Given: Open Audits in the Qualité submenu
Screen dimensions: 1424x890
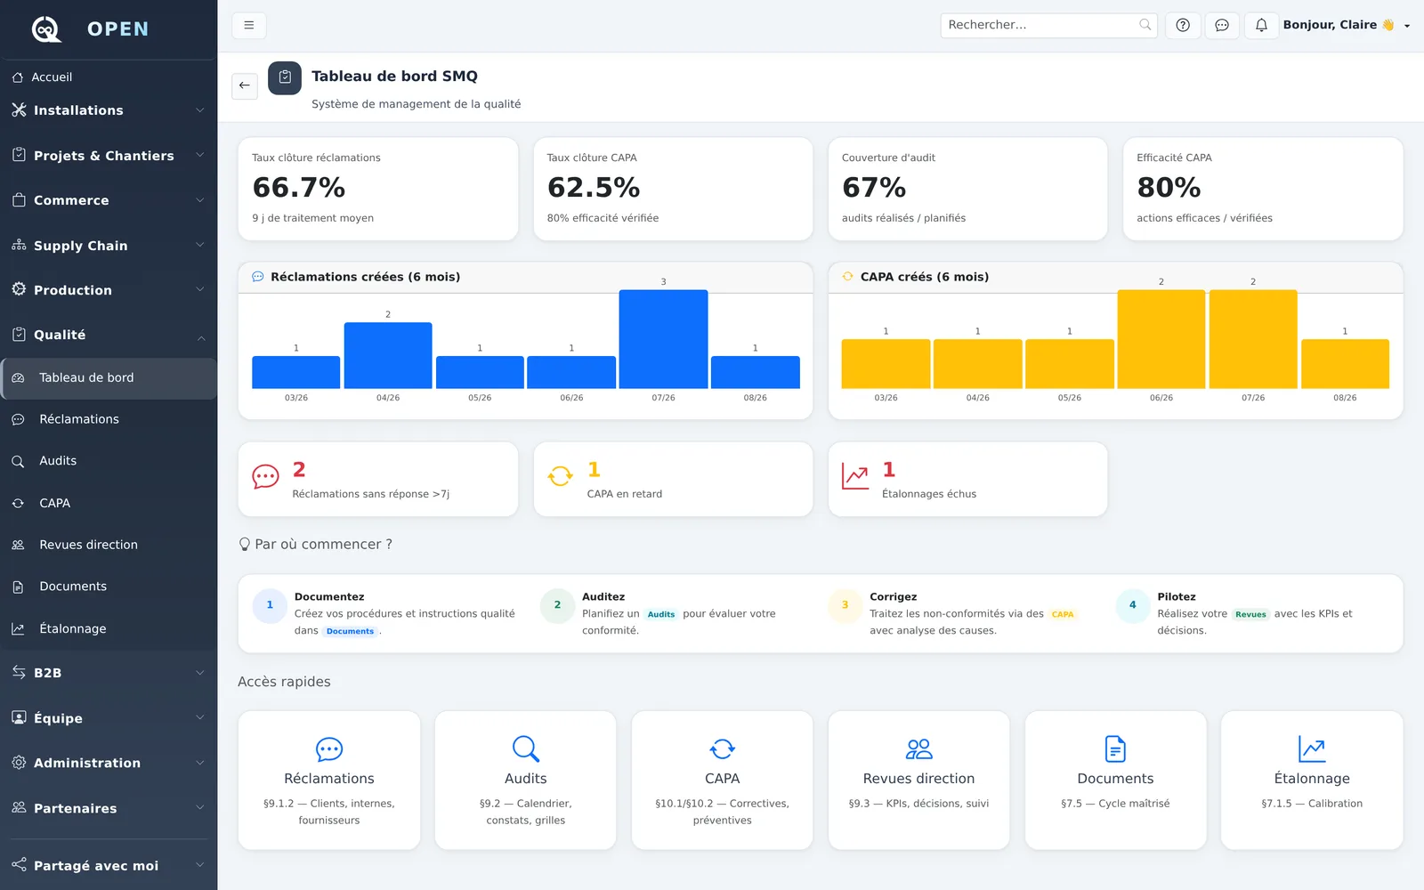Looking at the screenshot, I should (x=109, y=461).
